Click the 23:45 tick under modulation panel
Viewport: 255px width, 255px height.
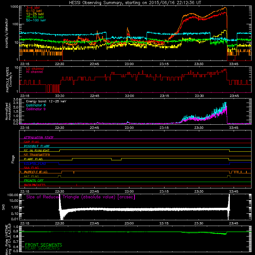point(234,128)
